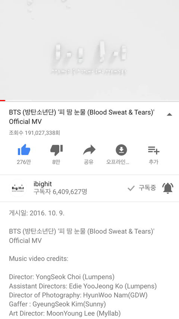
Task: Open the Big Hit channel avatar
Action: (x=18, y=188)
